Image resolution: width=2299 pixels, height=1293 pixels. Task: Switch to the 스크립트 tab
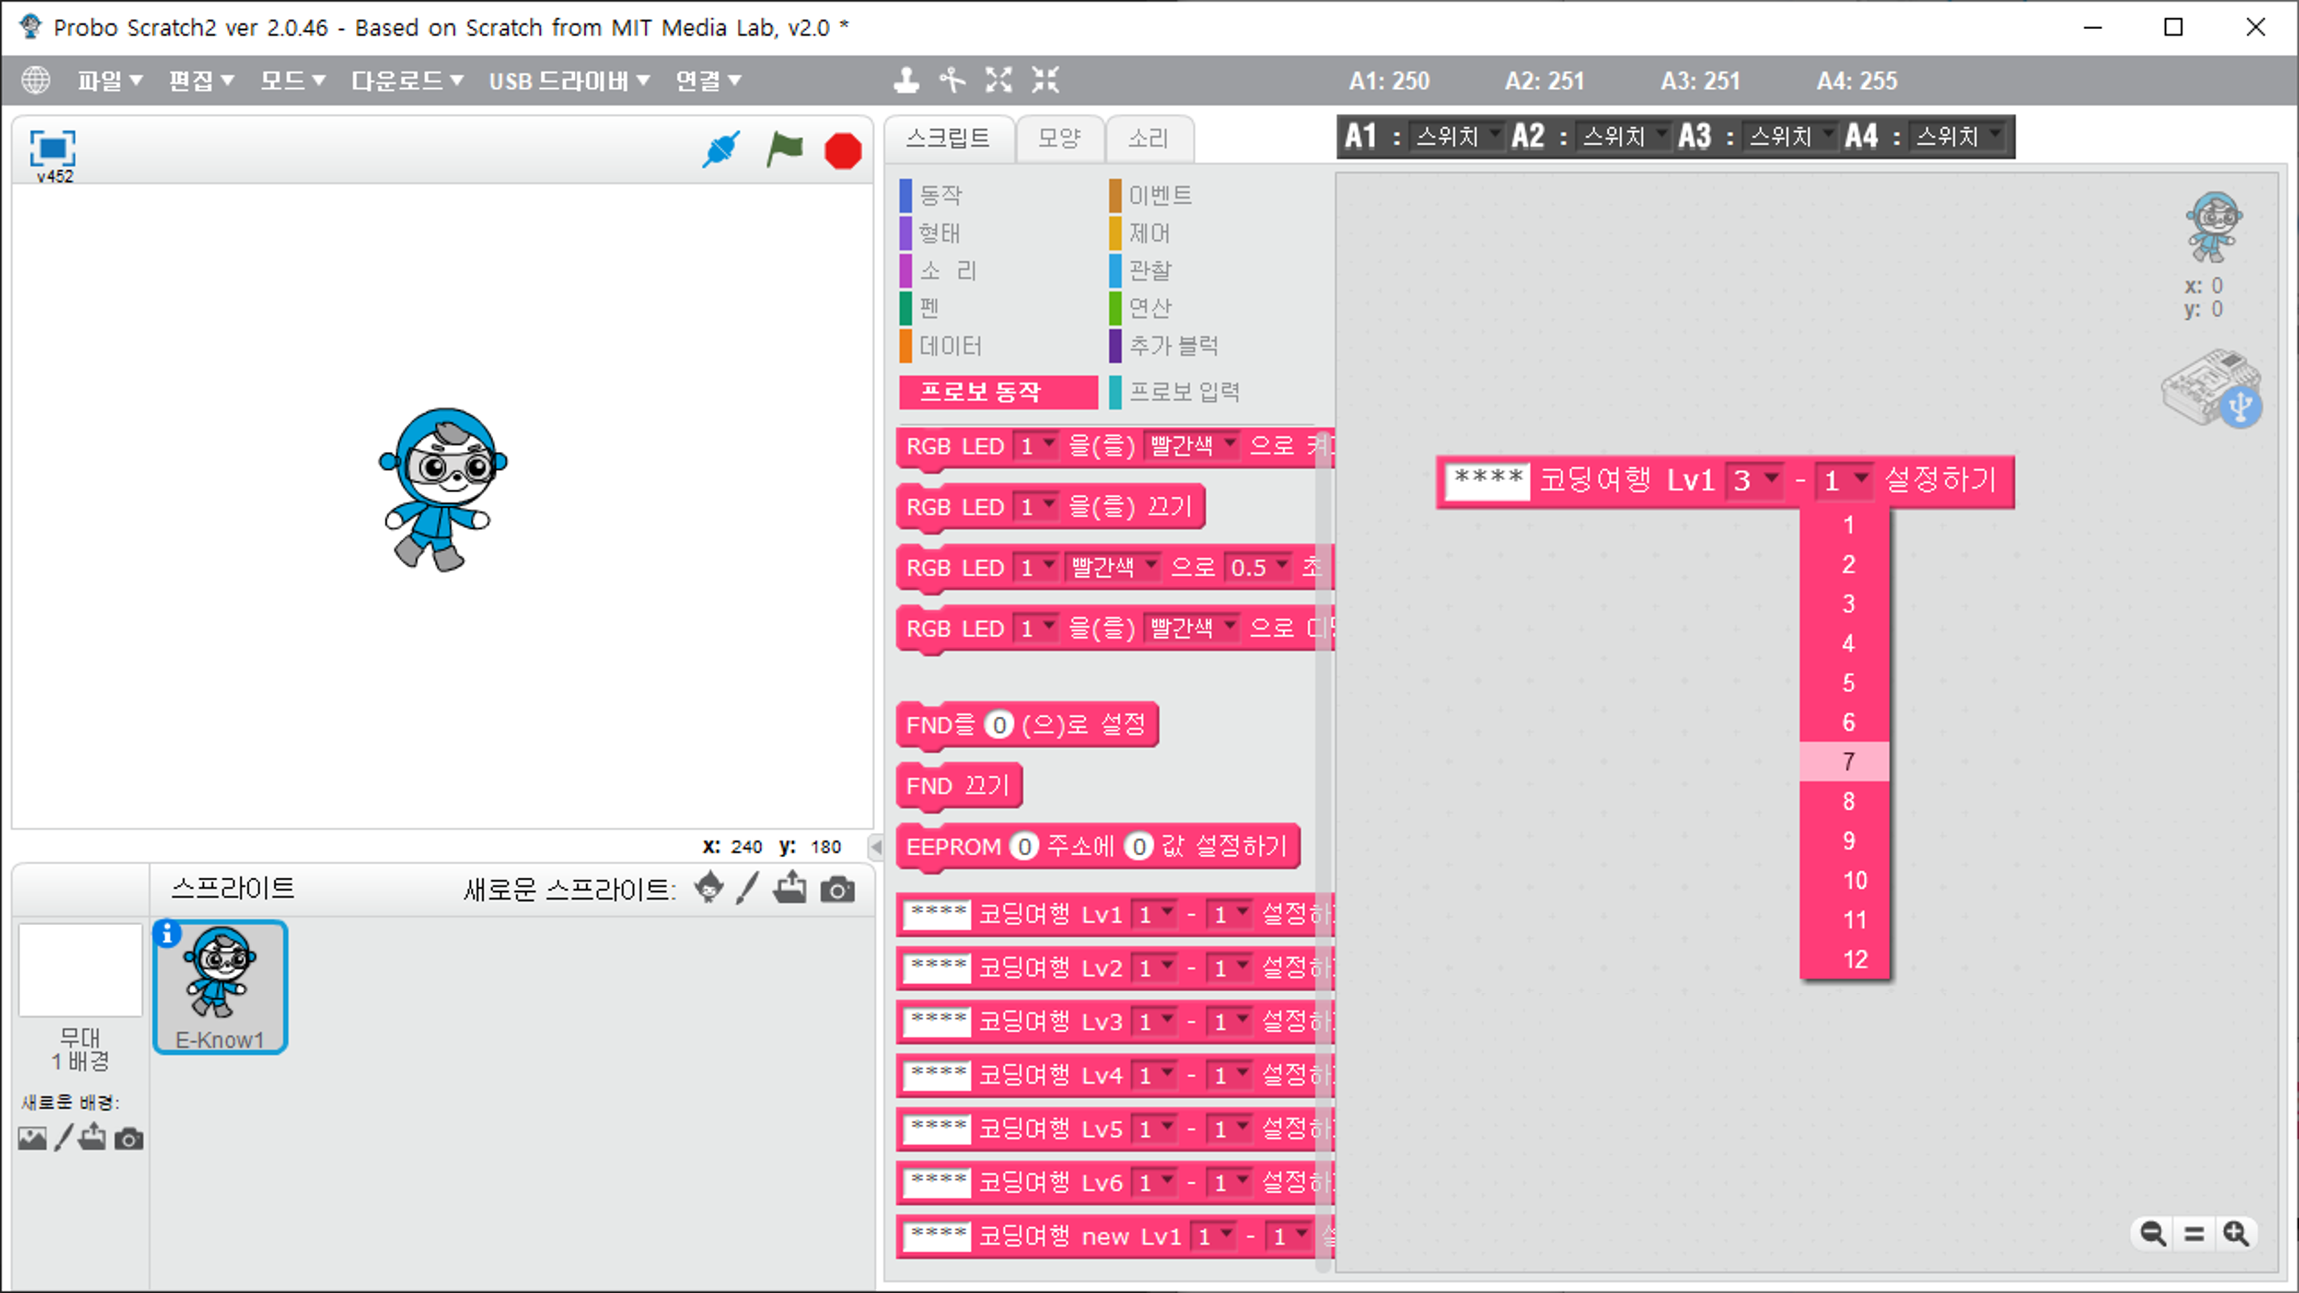pos(949,138)
